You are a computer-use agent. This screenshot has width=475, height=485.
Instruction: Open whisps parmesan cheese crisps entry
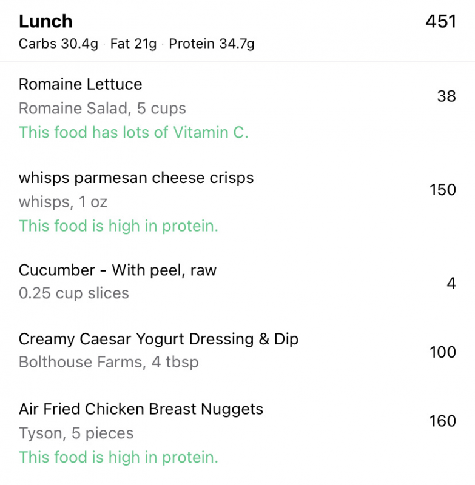pyautogui.click(x=237, y=202)
